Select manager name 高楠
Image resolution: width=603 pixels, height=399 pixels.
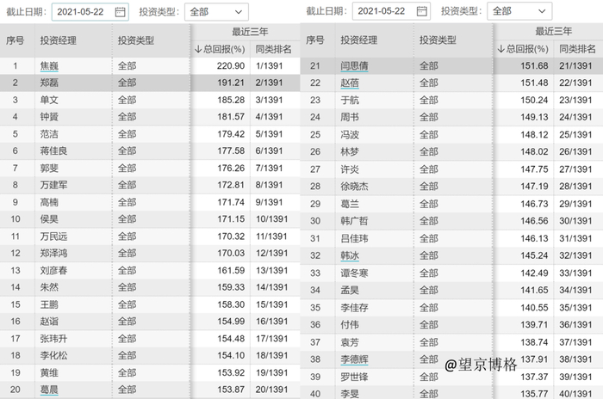click(x=49, y=202)
